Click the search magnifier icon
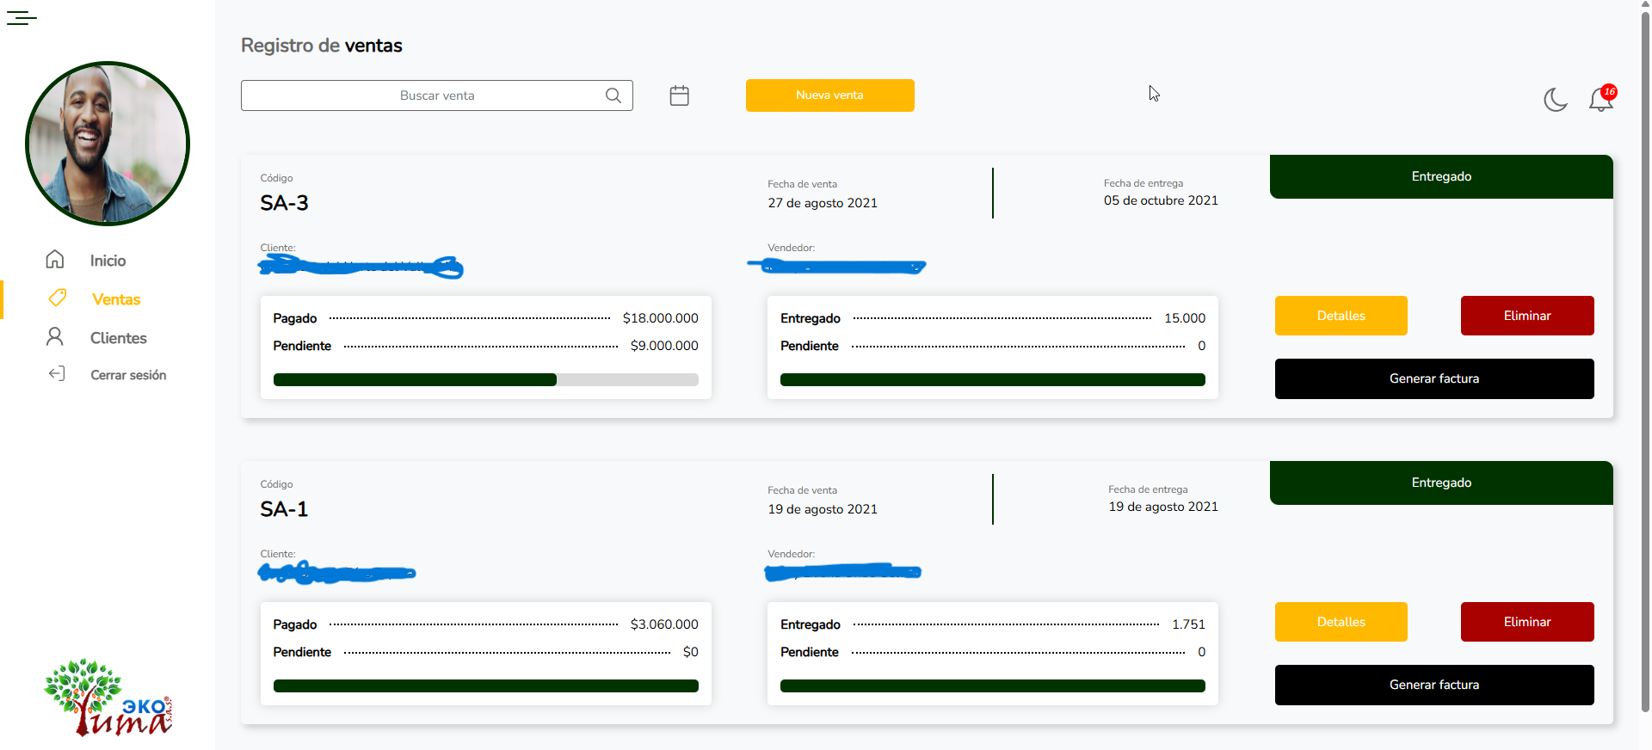Image resolution: width=1652 pixels, height=750 pixels. click(x=613, y=95)
